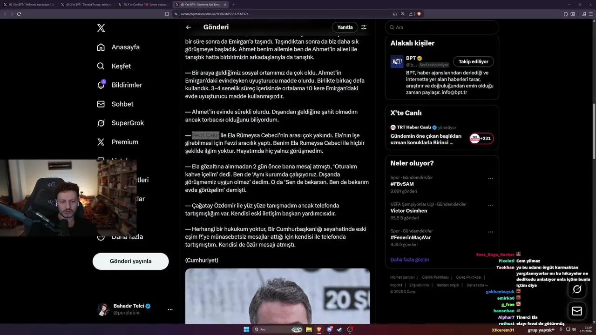Bookmark this page icon

[167, 14]
